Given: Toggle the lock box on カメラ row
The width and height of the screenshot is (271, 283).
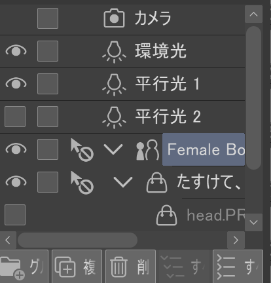Looking at the screenshot, I should [48, 18].
